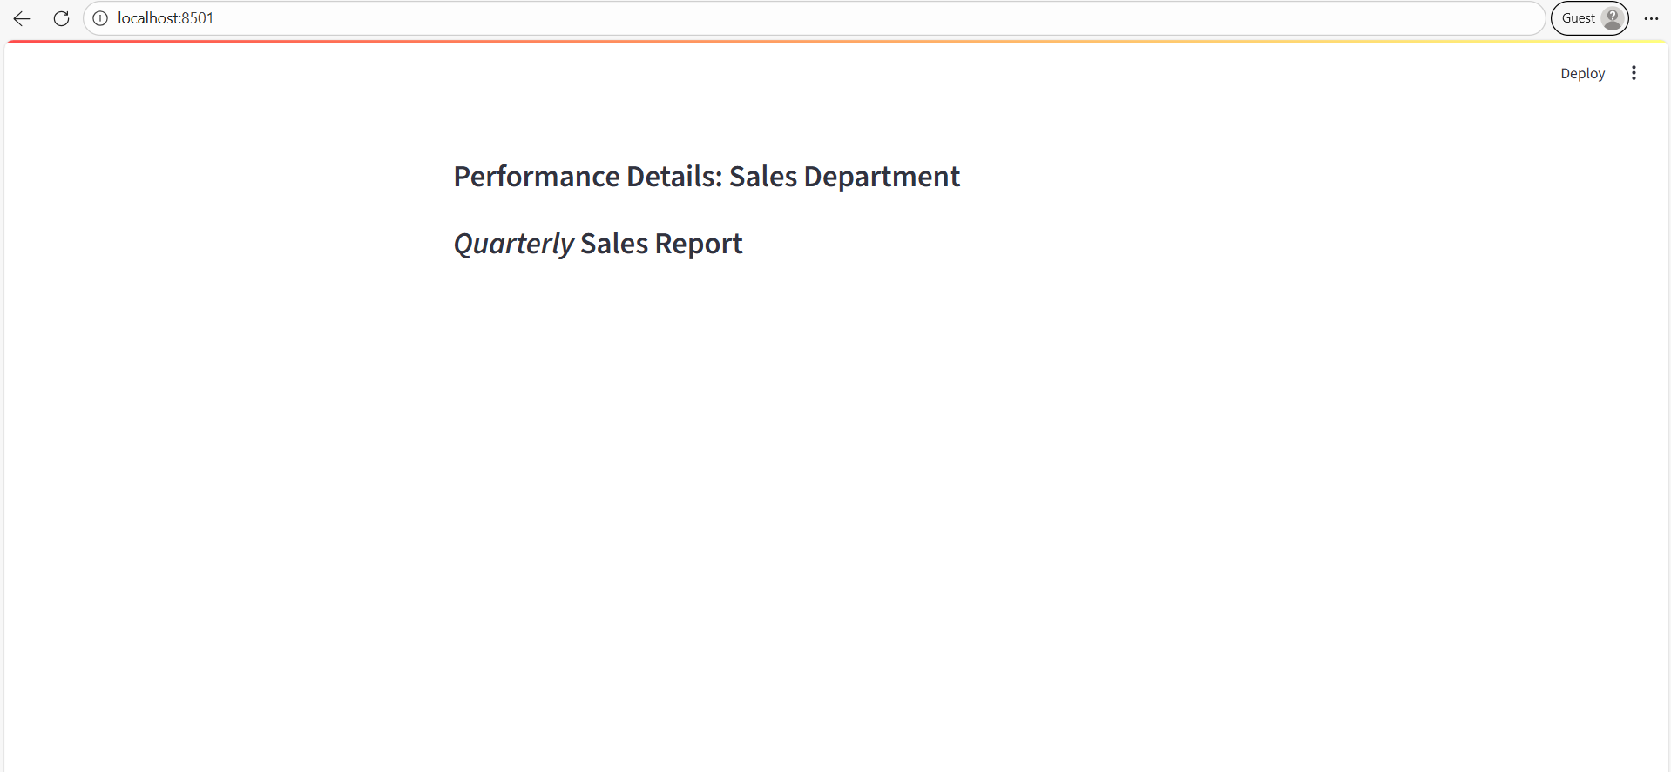Click the colored gradient bar atop page
This screenshot has height=772, width=1671.
[x=836, y=41]
